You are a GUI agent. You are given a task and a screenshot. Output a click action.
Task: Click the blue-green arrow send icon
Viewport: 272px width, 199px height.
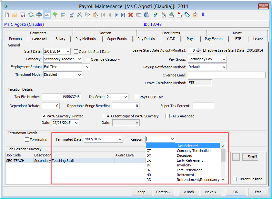pos(155,15)
